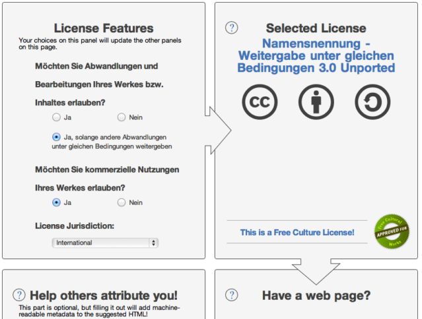Select Nein for allowing adaptations
This screenshot has width=422, height=319.
coord(122,117)
